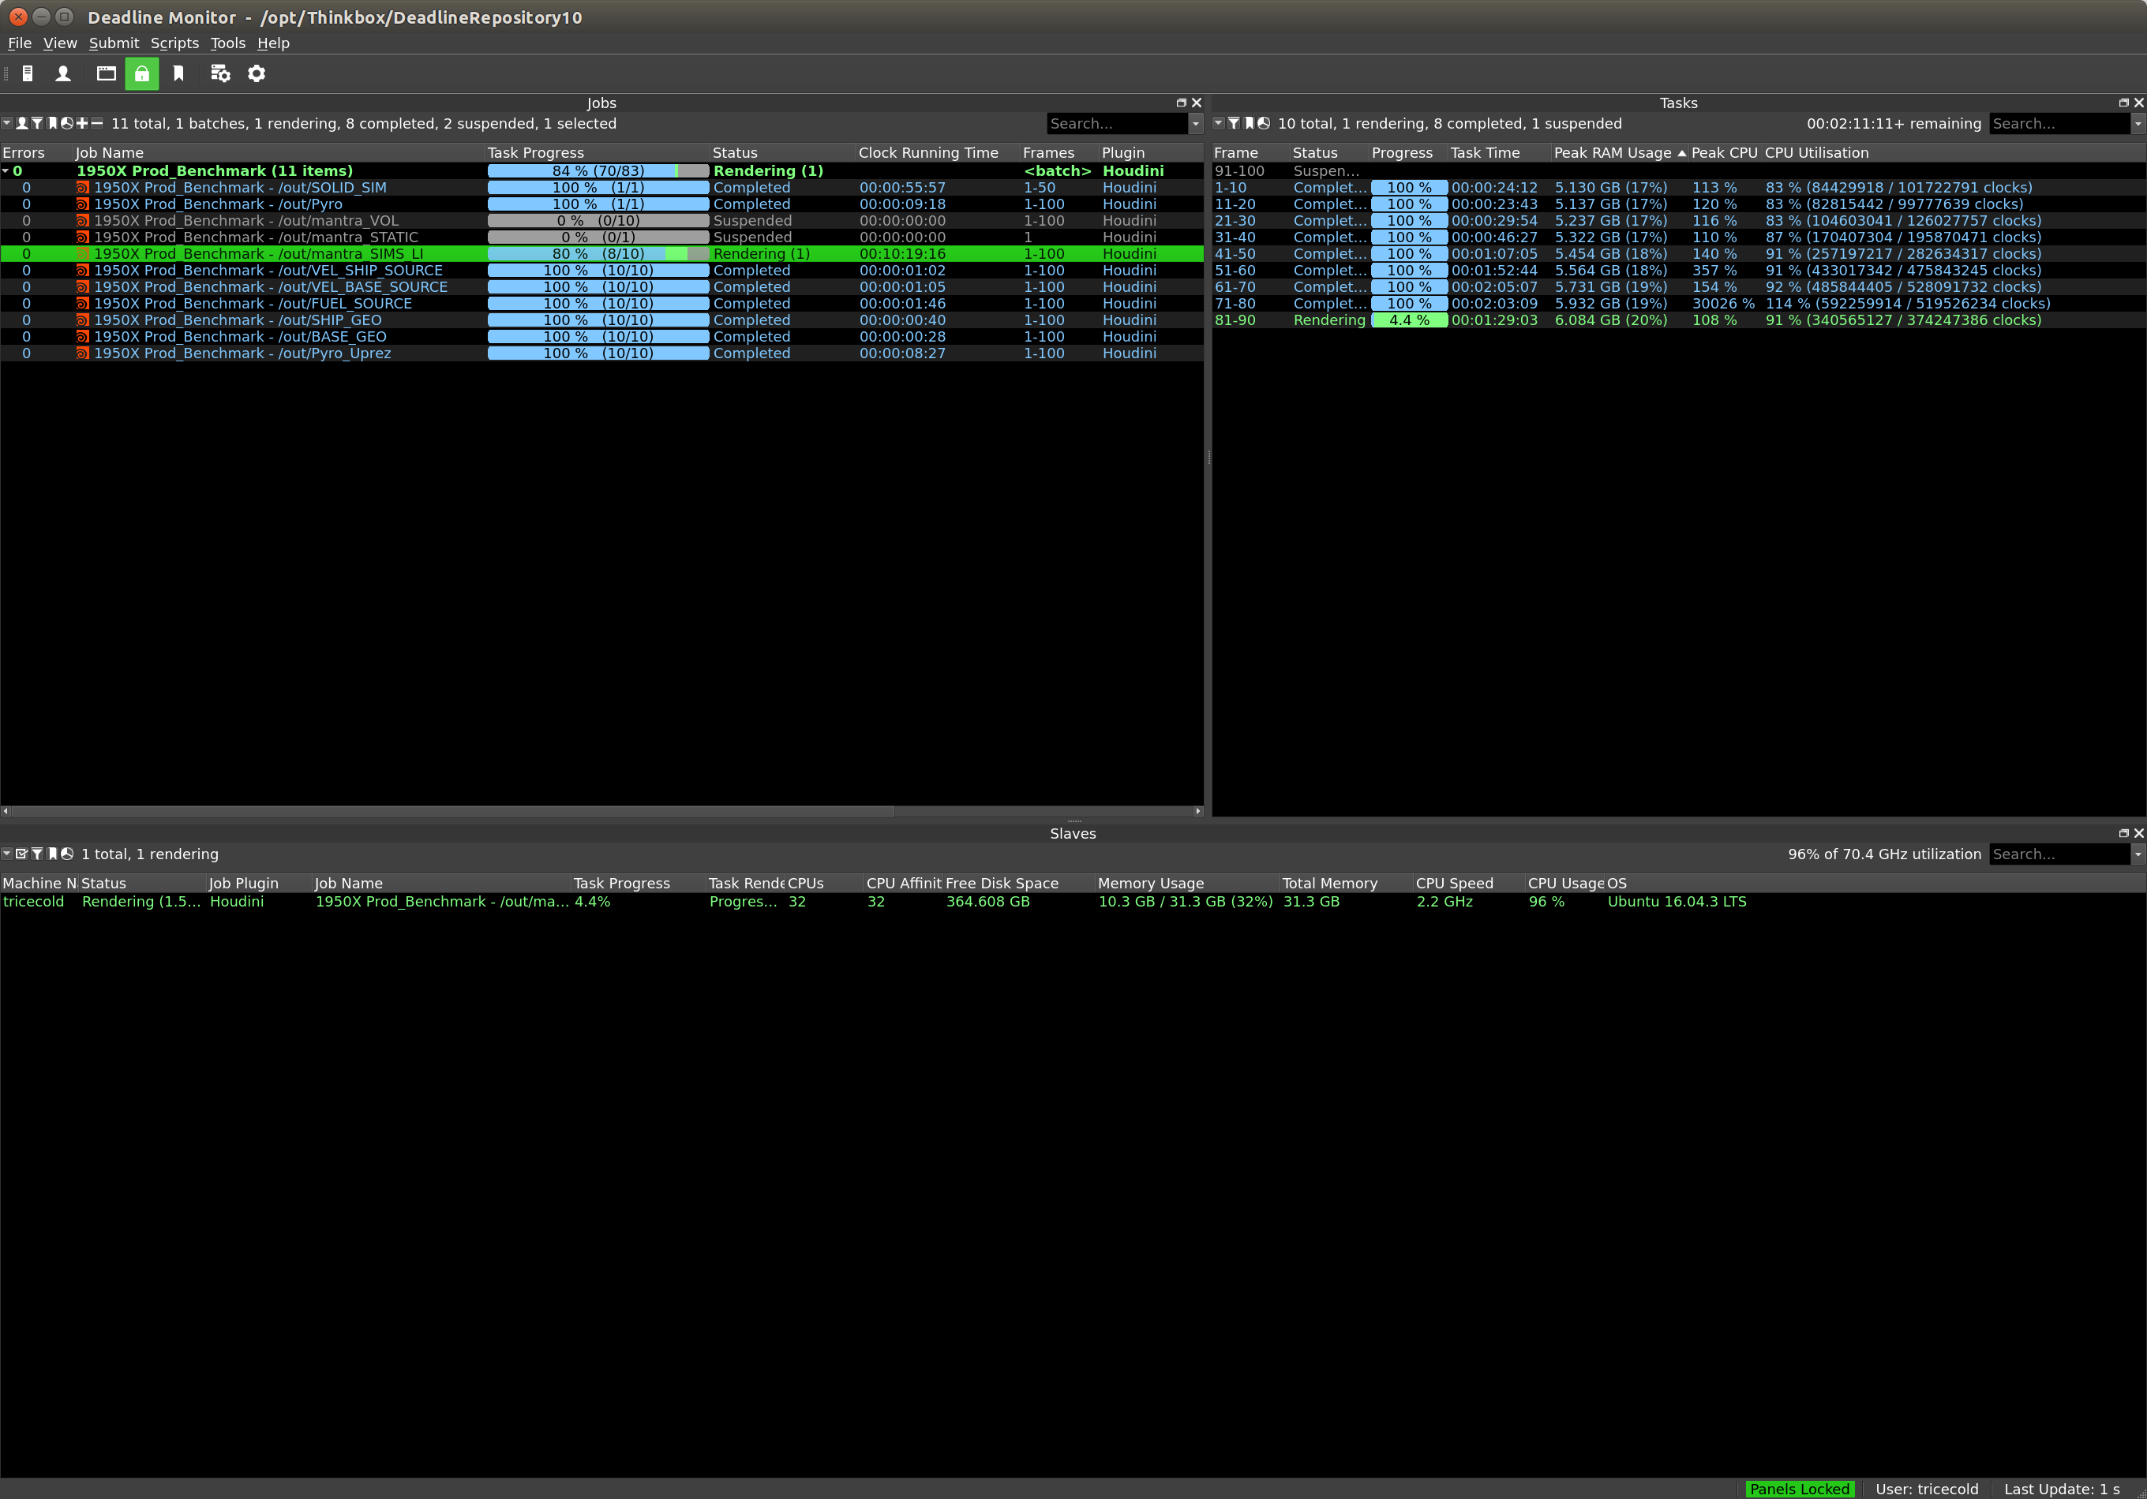Click the pie chart icon in Tasks panel
The height and width of the screenshot is (1499, 2147).
pos(1265,123)
